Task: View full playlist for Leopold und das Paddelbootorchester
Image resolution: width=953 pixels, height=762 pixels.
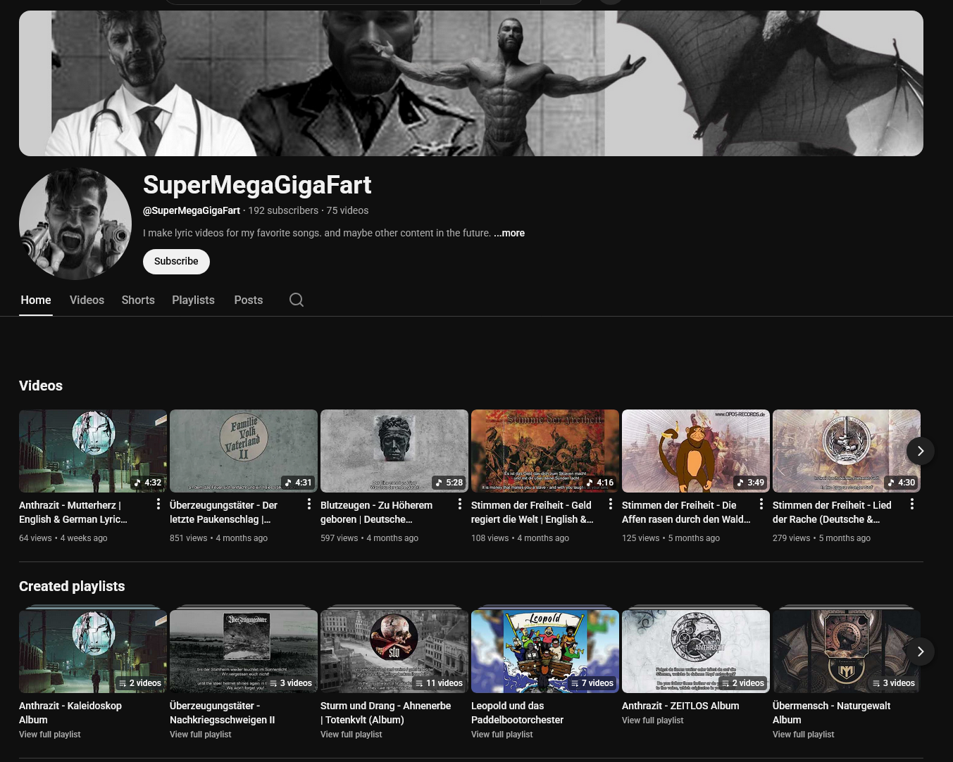Action: click(502, 735)
